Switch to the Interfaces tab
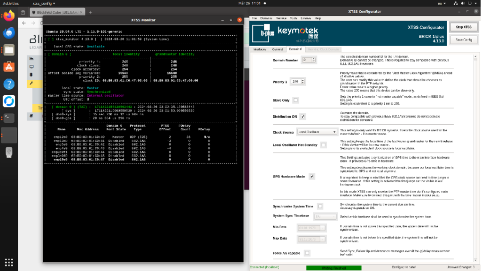Screen dimensions: 481x271 pos(260,49)
